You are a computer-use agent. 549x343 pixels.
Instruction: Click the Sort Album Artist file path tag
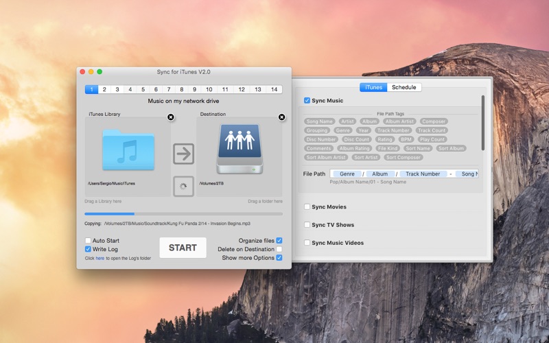[x=326, y=158]
